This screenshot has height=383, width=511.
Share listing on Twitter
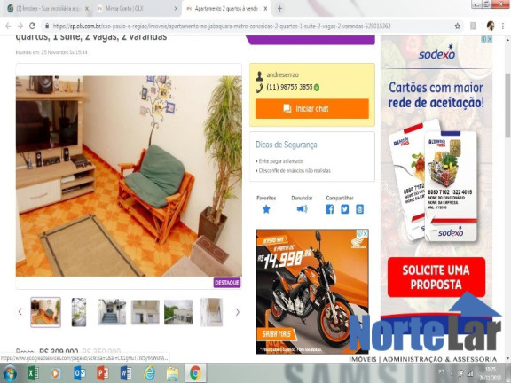coord(344,209)
